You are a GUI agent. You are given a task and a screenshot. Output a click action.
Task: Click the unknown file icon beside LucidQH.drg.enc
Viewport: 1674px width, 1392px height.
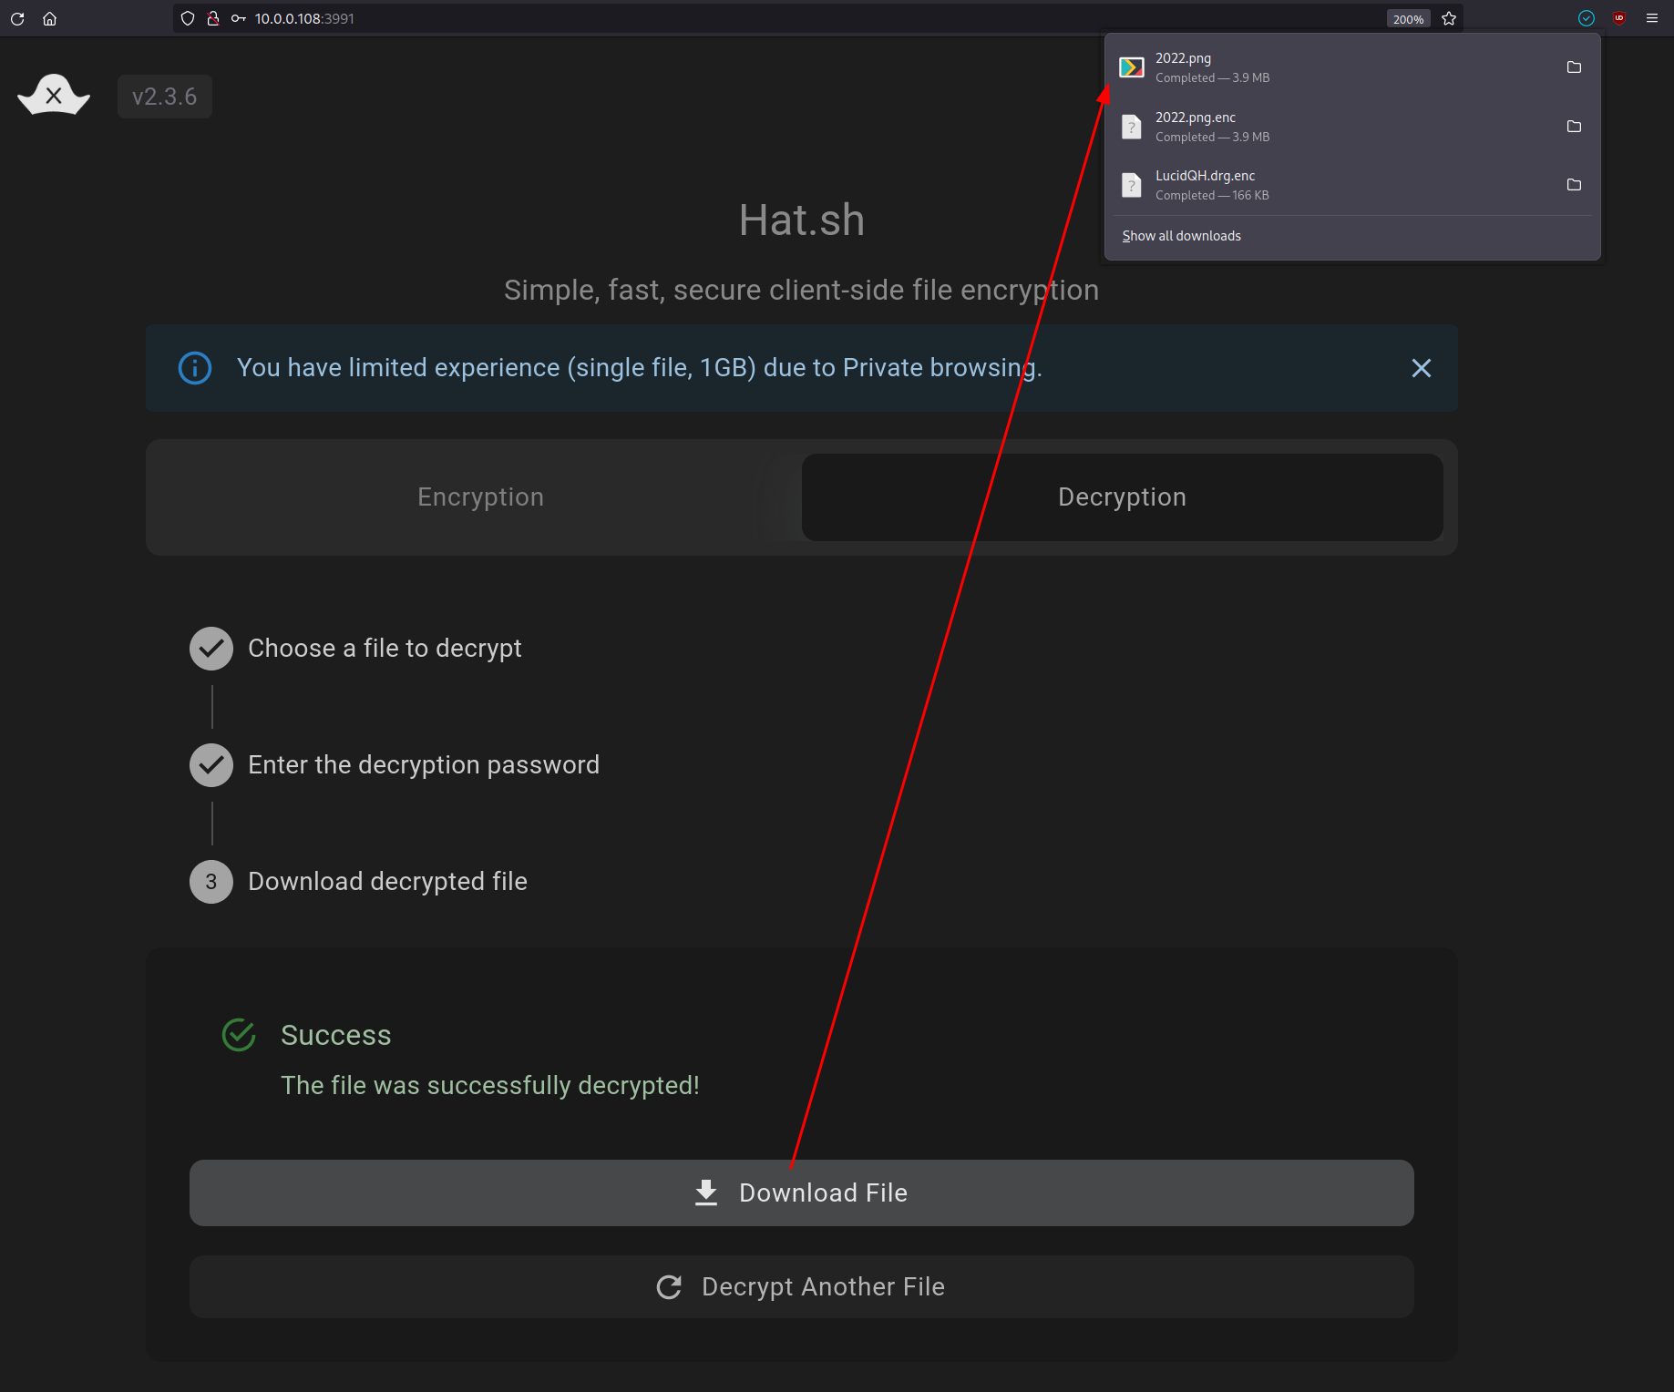click(x=1132, y=185)
